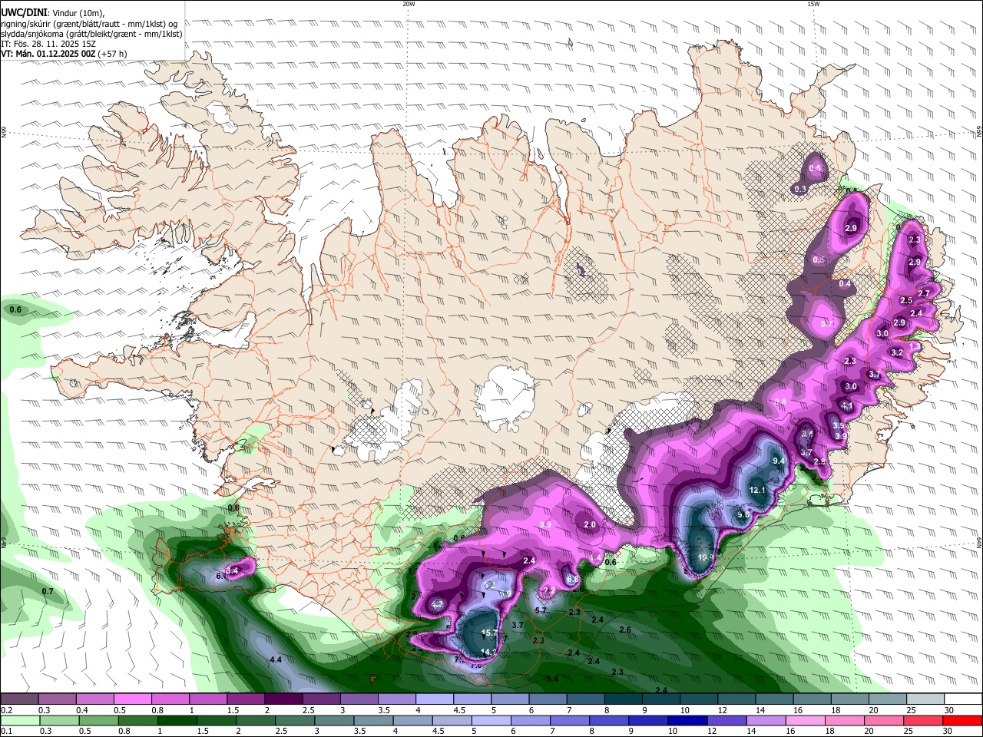This screenshot has height=737, width=983.
Task: Pick the lavender 4–4.5 snow legend swatch
Action: coord(435,699)
